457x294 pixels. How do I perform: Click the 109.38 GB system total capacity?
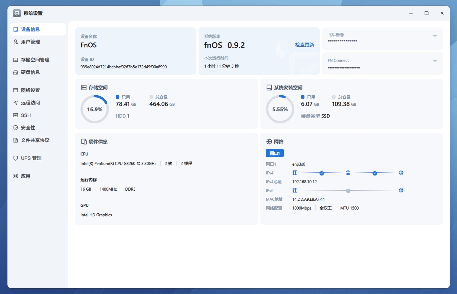pos(344,104)
